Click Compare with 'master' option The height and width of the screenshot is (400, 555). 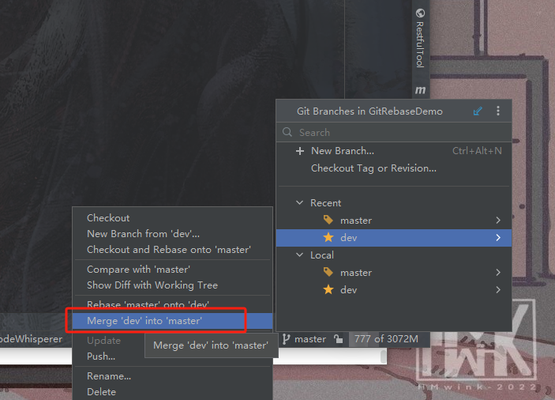click(x=138, y=270)
